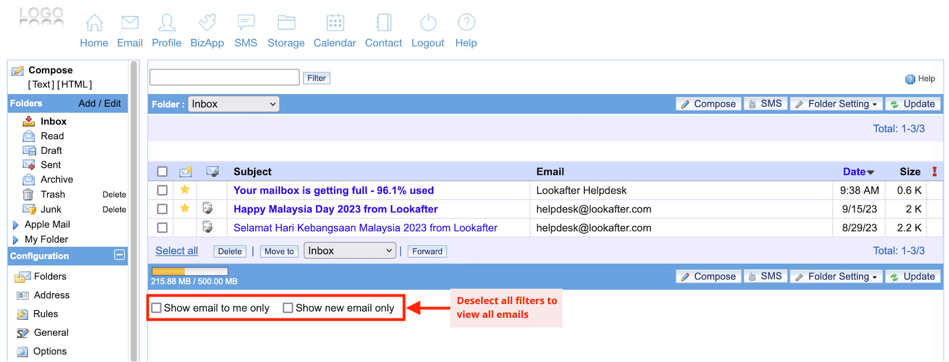Open the top Folder Setting dropdown
This screenshot has width=949, height=362.
836,104
